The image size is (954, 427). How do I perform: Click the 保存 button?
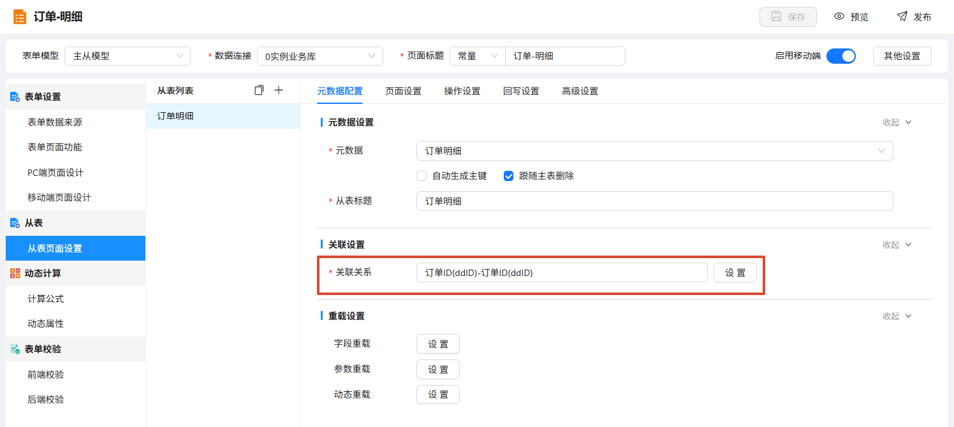point(788,17)
